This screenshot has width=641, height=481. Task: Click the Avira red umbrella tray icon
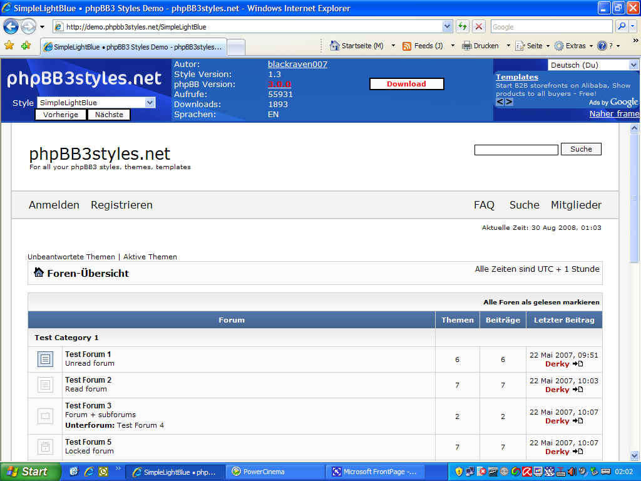pos(526,472)
